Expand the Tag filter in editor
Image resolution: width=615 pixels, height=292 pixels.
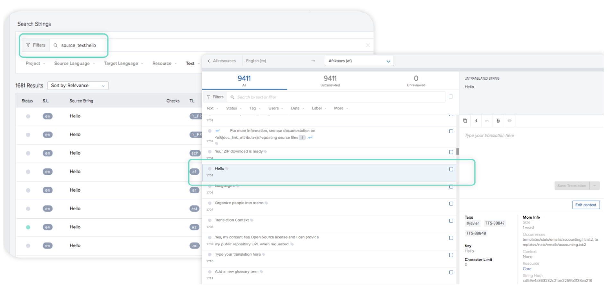click(255, 108)
